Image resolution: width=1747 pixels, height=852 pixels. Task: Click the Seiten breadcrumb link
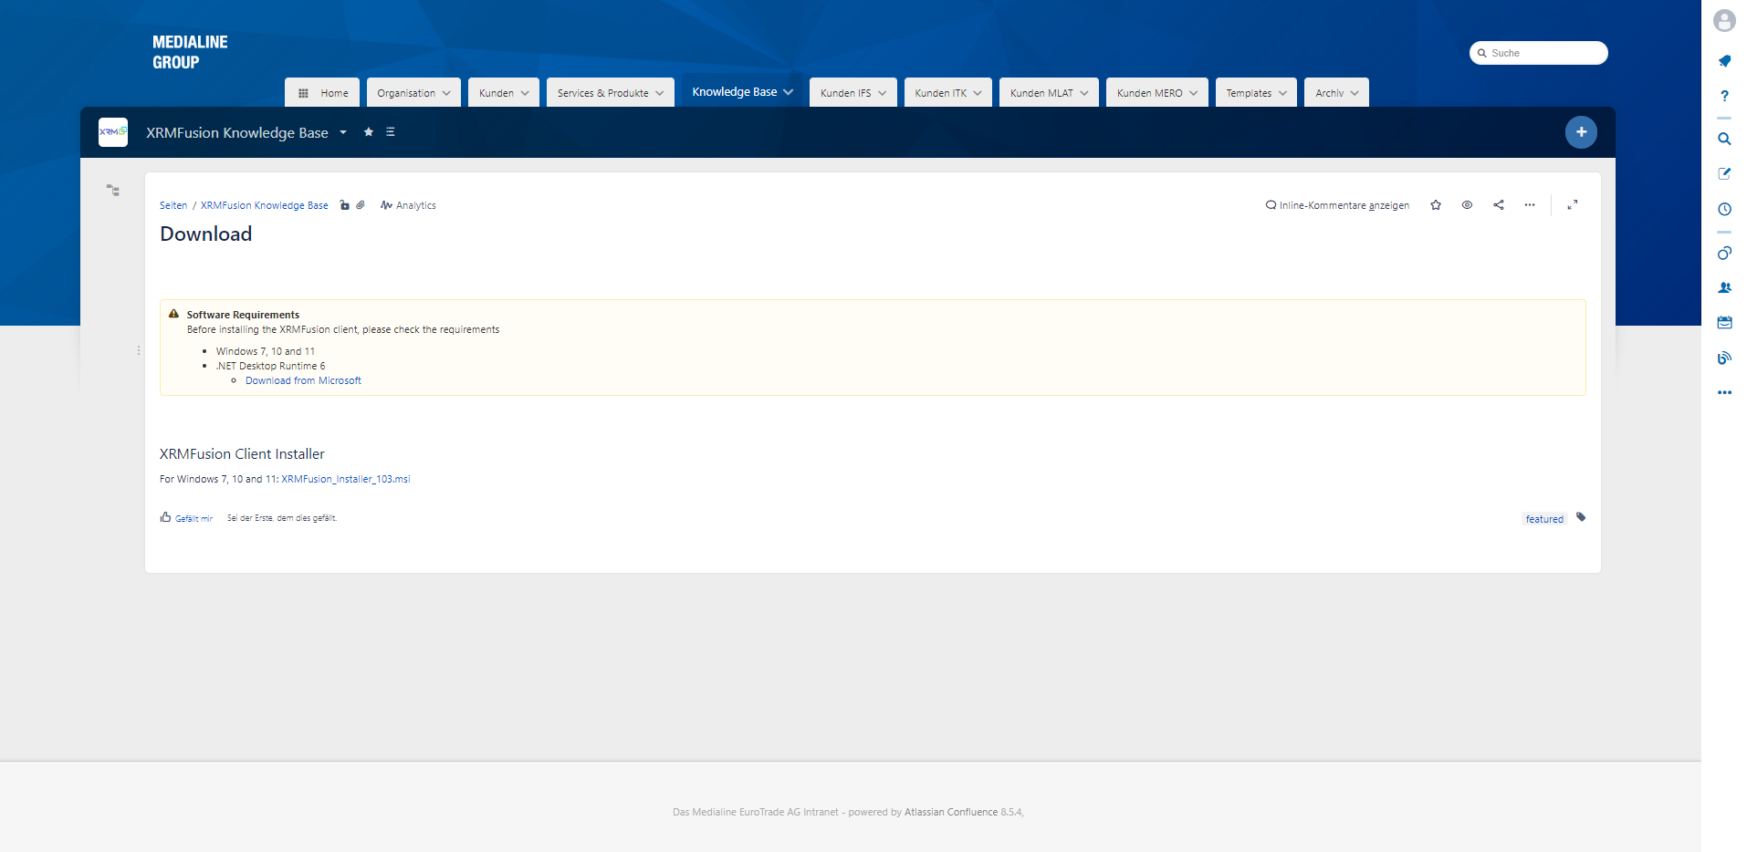coord(173,205)
